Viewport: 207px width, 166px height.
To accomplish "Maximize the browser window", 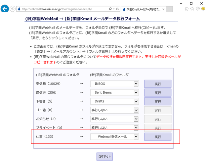I will pos(191,3).
